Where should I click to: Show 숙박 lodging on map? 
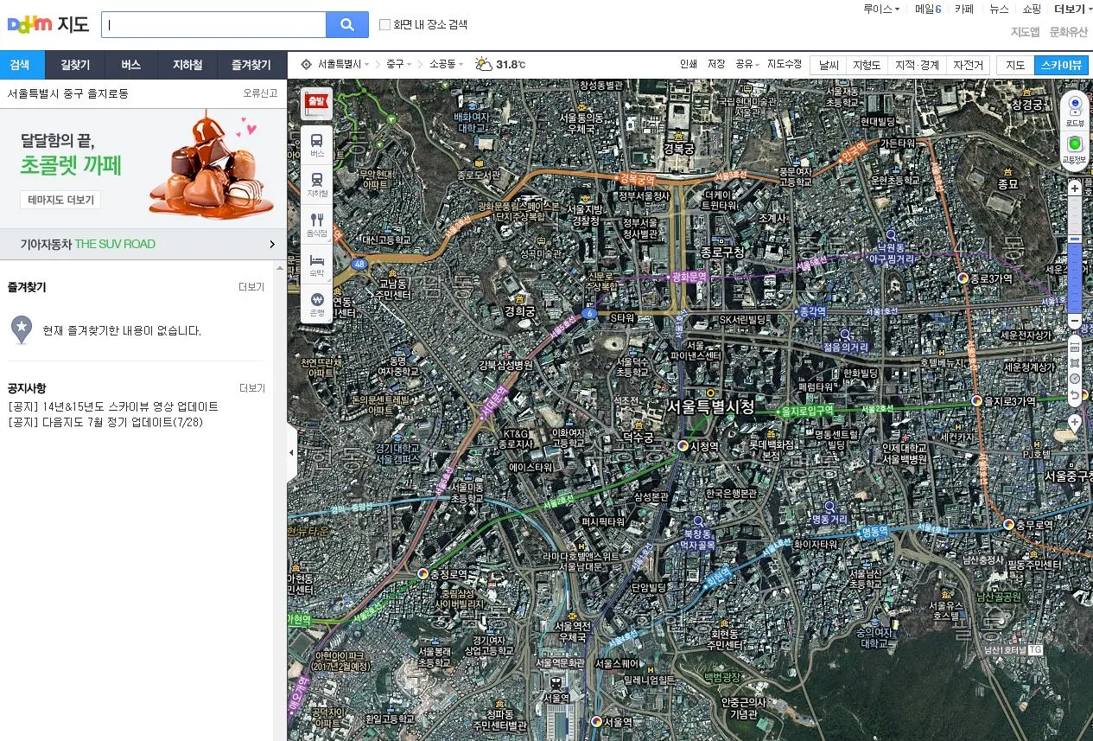point(317,264)
